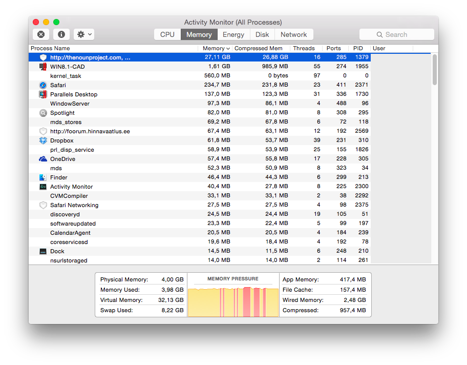Sort by the Threads column header
Screen dimensions: 467x365
(x=304, y=48)
